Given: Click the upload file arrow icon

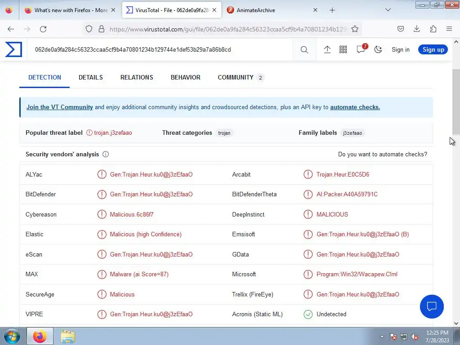Looking at the screenshot, I should (327, 49).
